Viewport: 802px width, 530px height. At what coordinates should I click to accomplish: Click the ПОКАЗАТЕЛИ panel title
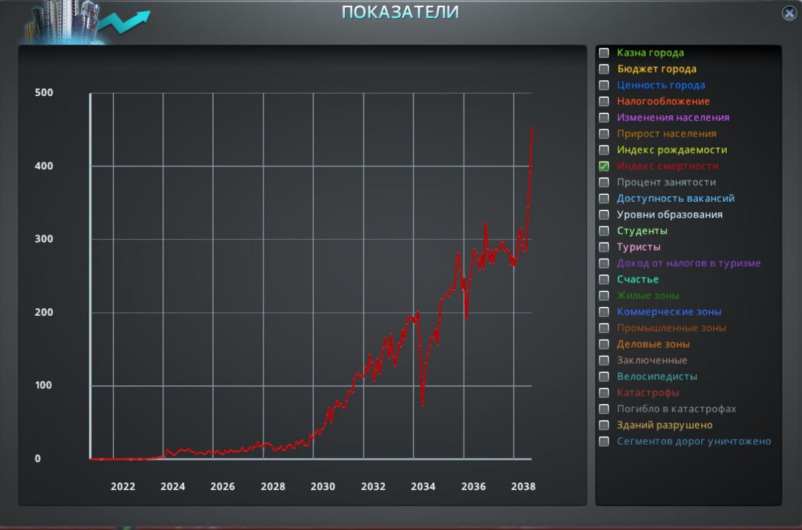400,12
